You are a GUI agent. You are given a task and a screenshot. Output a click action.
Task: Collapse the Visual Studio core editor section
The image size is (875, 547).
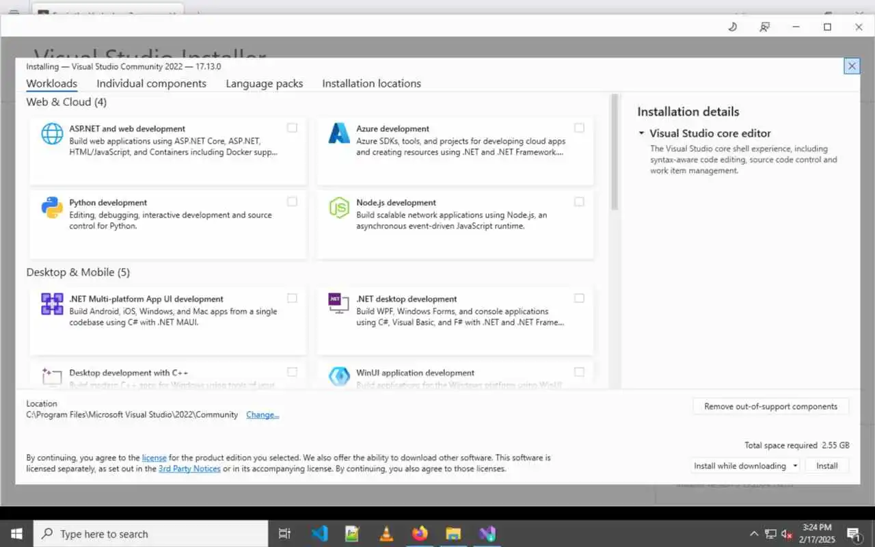point(641,133)
